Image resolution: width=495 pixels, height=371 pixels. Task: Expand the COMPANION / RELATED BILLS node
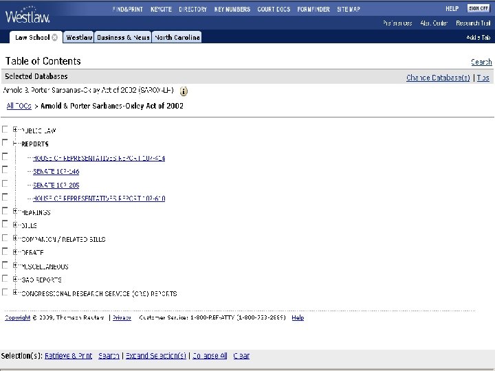(x=15, y=238)
